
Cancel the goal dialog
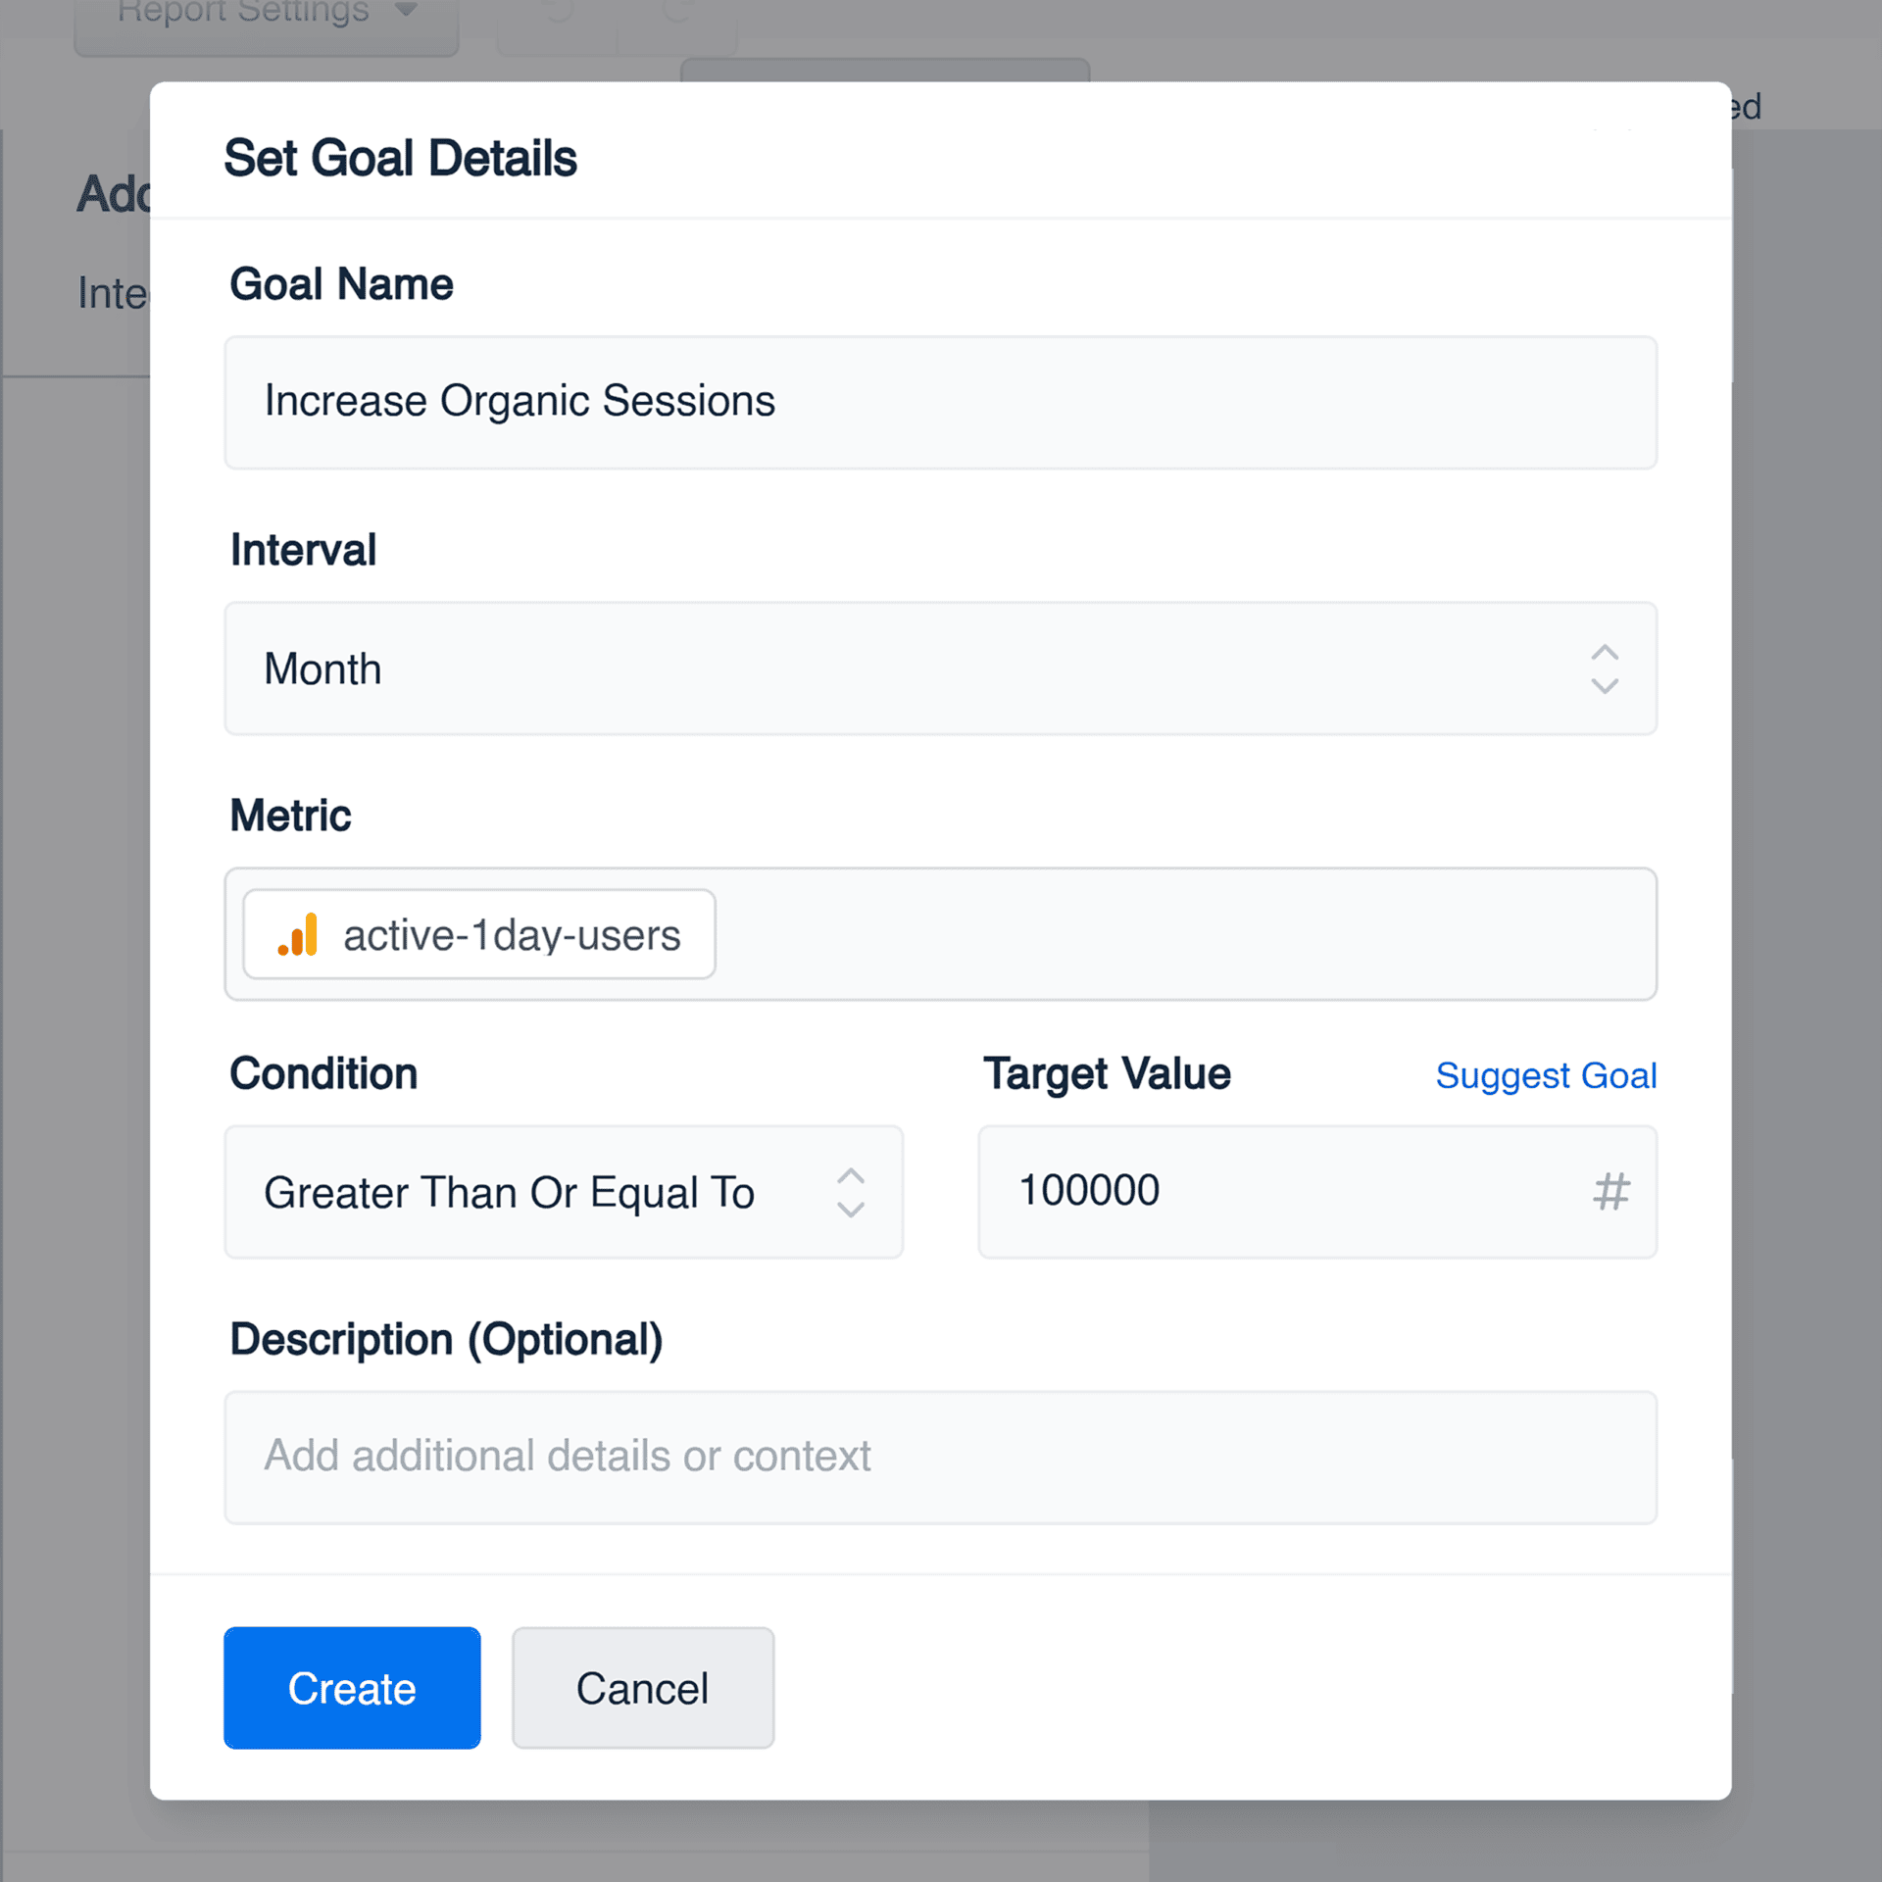click(x=643, y=1688)
